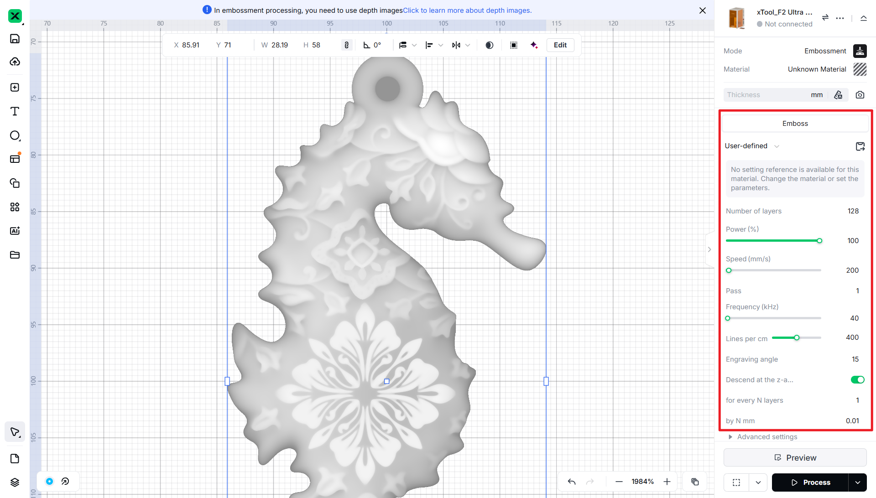Viewport: 876px width, 498px height.
Task: Toggle the blue circle view mode button
Action: tap(49, 481)
